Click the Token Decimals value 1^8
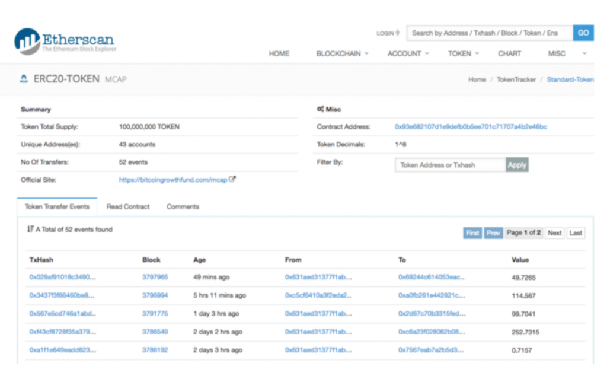607x376 pixels. [400, 145]
